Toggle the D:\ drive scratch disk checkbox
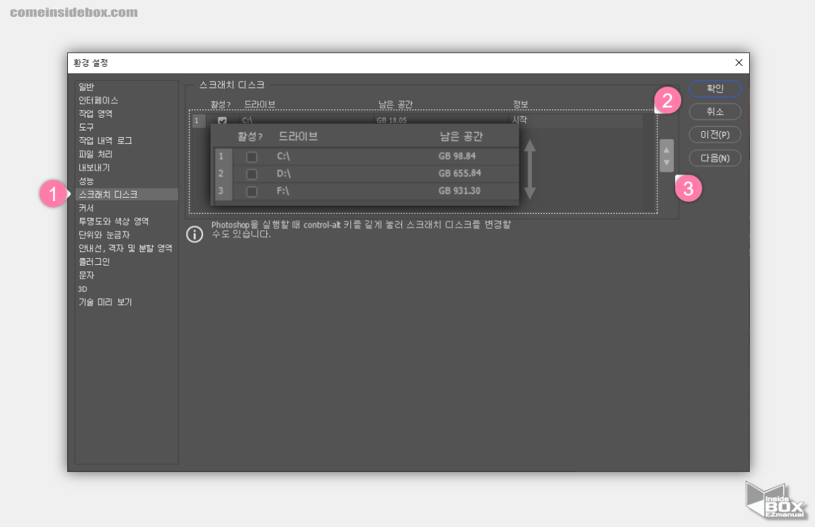Screen dimensions: 815x527 coord(252,174)
